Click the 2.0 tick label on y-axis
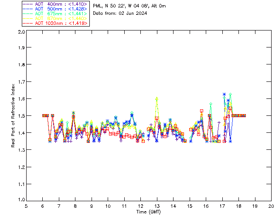The image size is (279, 223). [21, 32]
